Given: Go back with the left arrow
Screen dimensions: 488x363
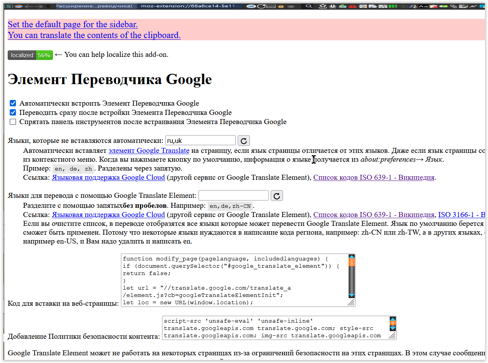Looking at the screenshot, I should point(28,6).
